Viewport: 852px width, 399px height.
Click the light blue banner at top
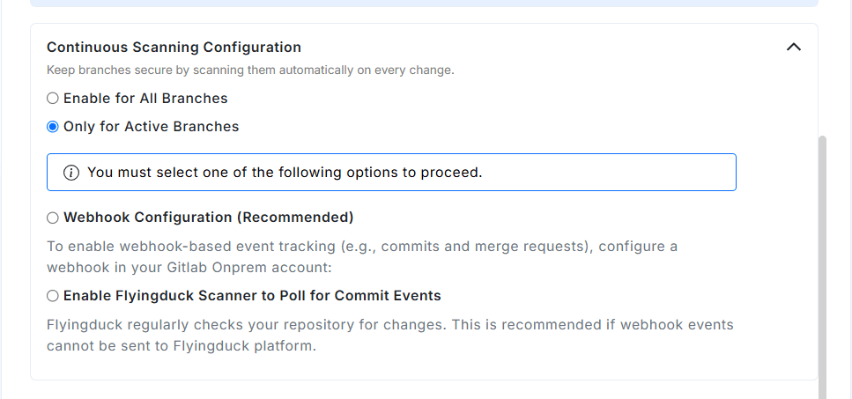(424, 4)
